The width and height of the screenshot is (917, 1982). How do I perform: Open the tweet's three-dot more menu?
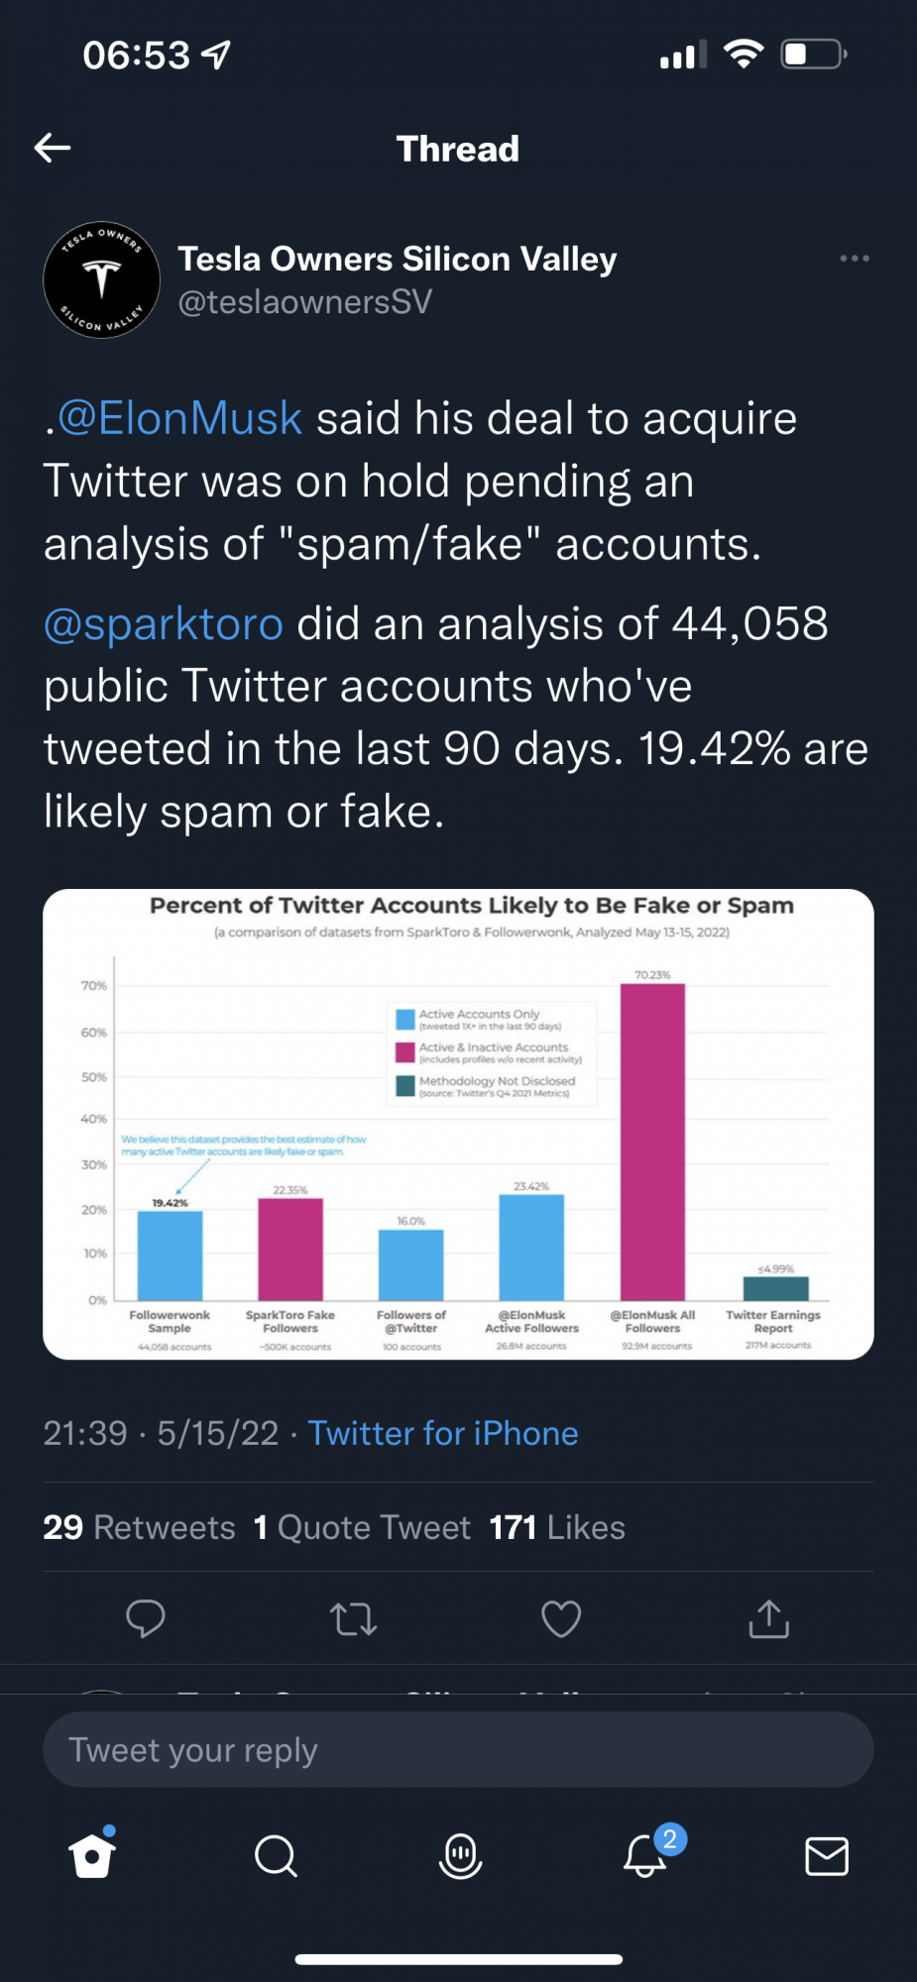pos(854,259)
